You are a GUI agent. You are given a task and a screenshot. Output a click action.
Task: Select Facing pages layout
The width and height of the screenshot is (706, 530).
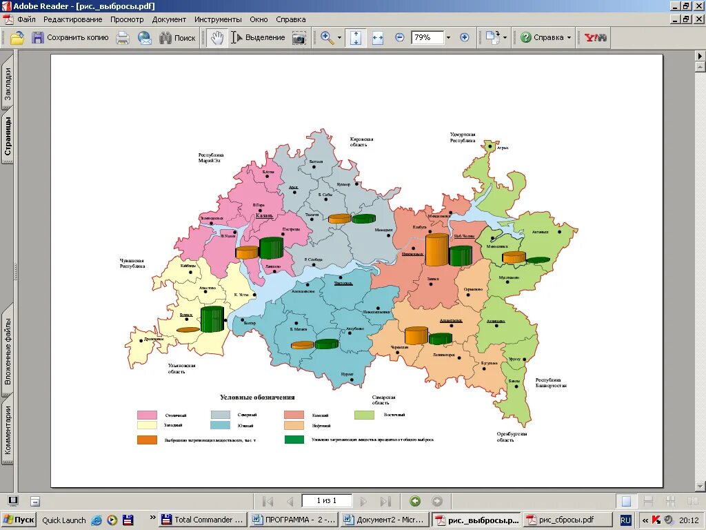point(692,501)
